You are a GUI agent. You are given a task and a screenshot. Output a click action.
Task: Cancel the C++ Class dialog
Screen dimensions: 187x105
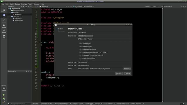(127, 73)
